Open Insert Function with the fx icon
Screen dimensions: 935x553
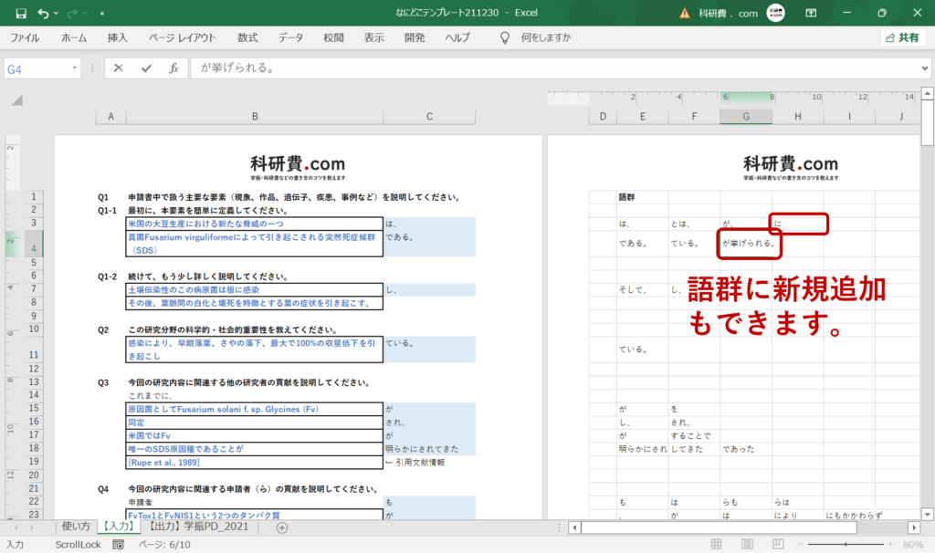click(173, 68)
